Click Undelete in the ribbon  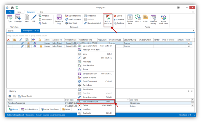click(119, 20)
